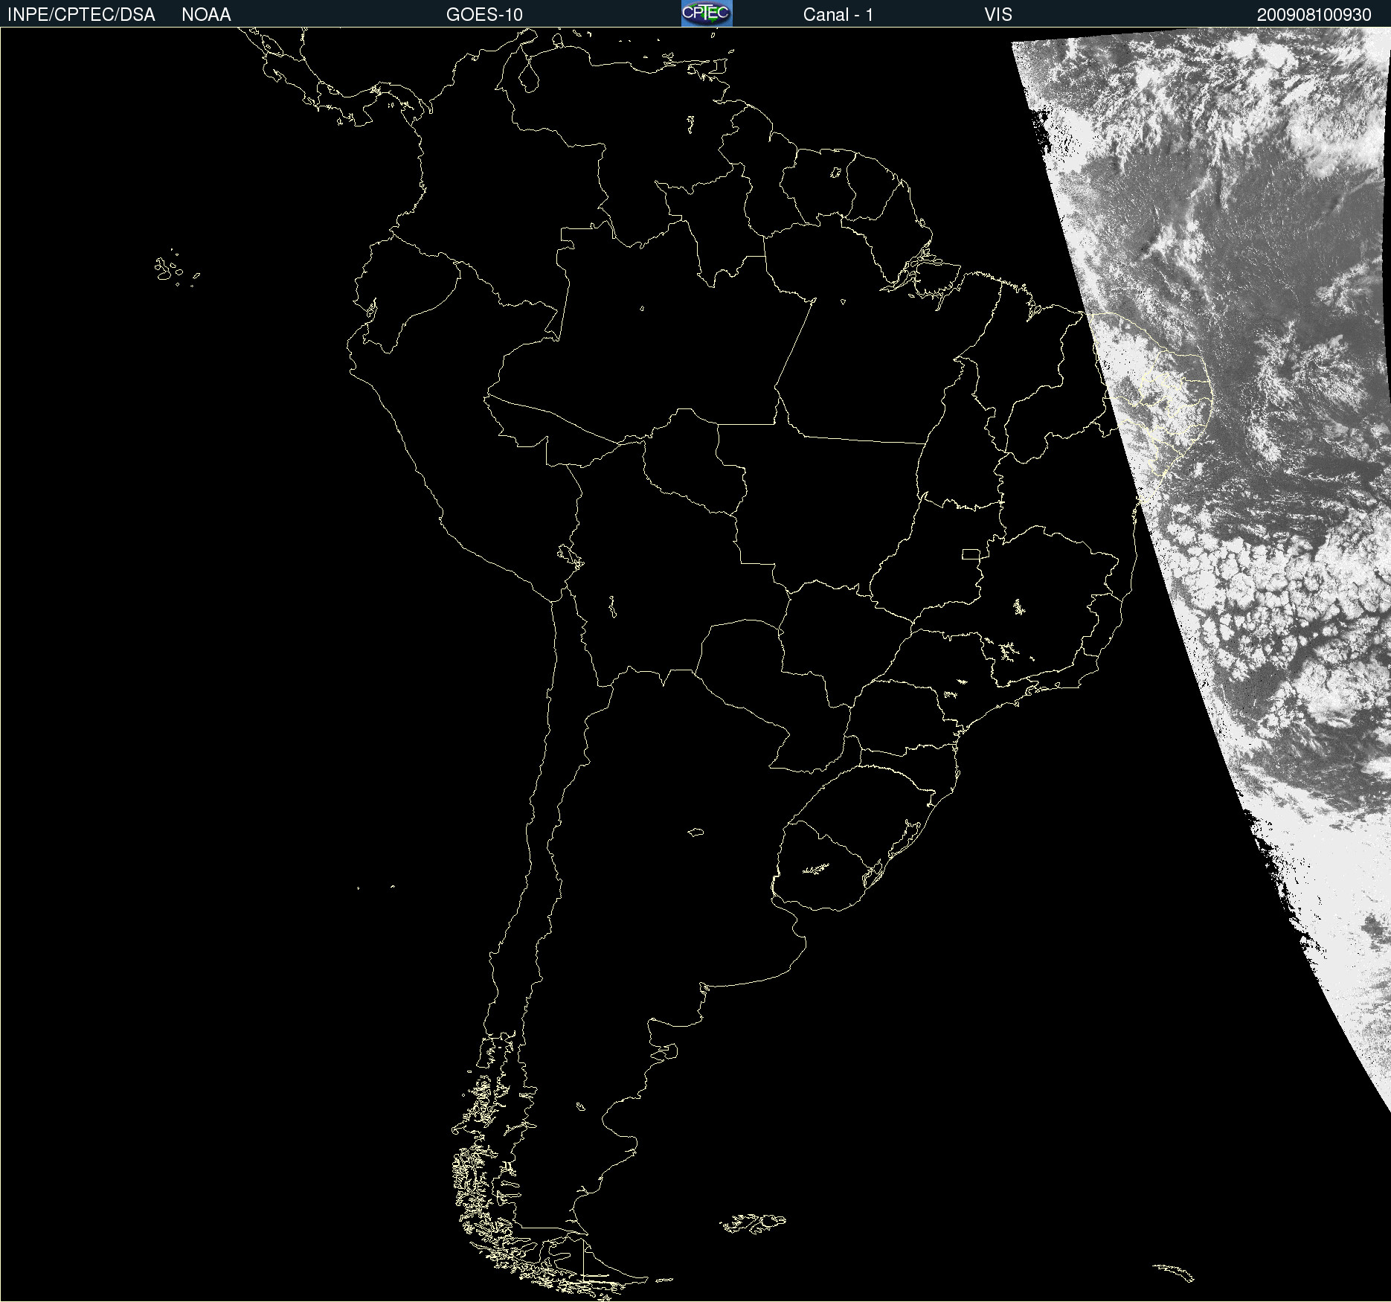Image resolution: width=1391 pixels, height=1302 pixels.
Task: Click the NOAA text in header
Action: click(206, 15)
